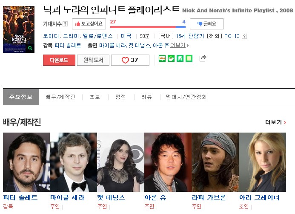Click the green memo square icon

click(189, 58)
